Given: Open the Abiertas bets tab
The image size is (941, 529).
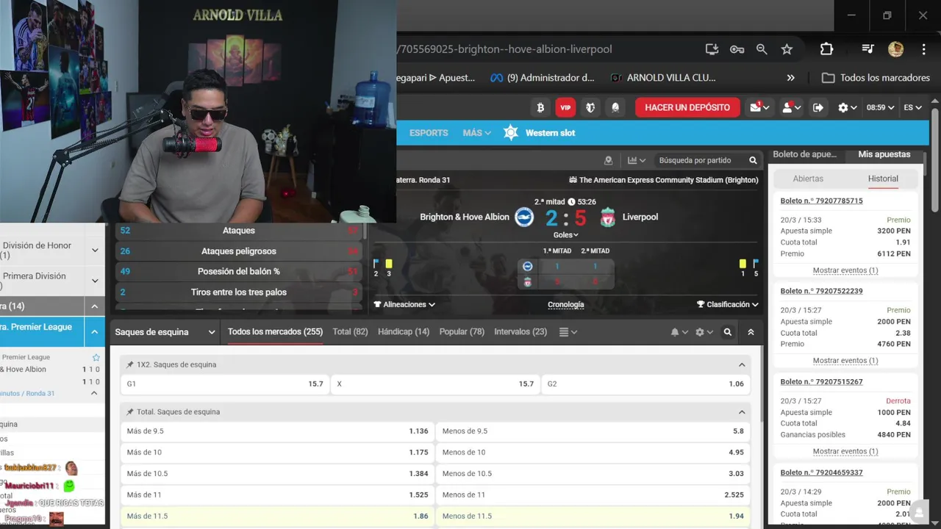Looking at the screenshot, I should [808, 179].
